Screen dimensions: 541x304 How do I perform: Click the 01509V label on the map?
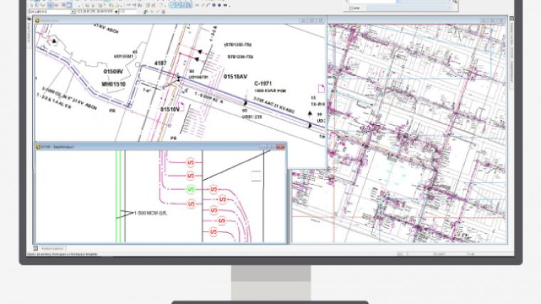point(113,72)
